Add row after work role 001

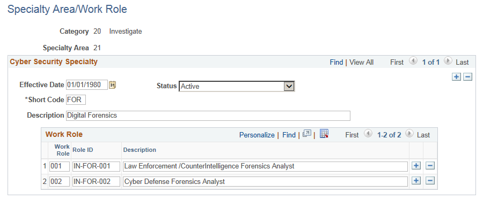pyautogui.click(x=416, y=166)
